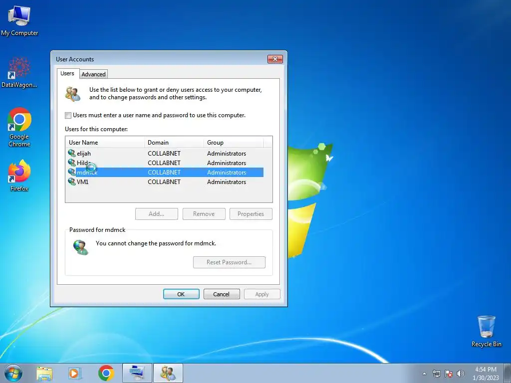Select the elijah user name text
Viewport: 511px width, 383px height.
pos(84,154)
